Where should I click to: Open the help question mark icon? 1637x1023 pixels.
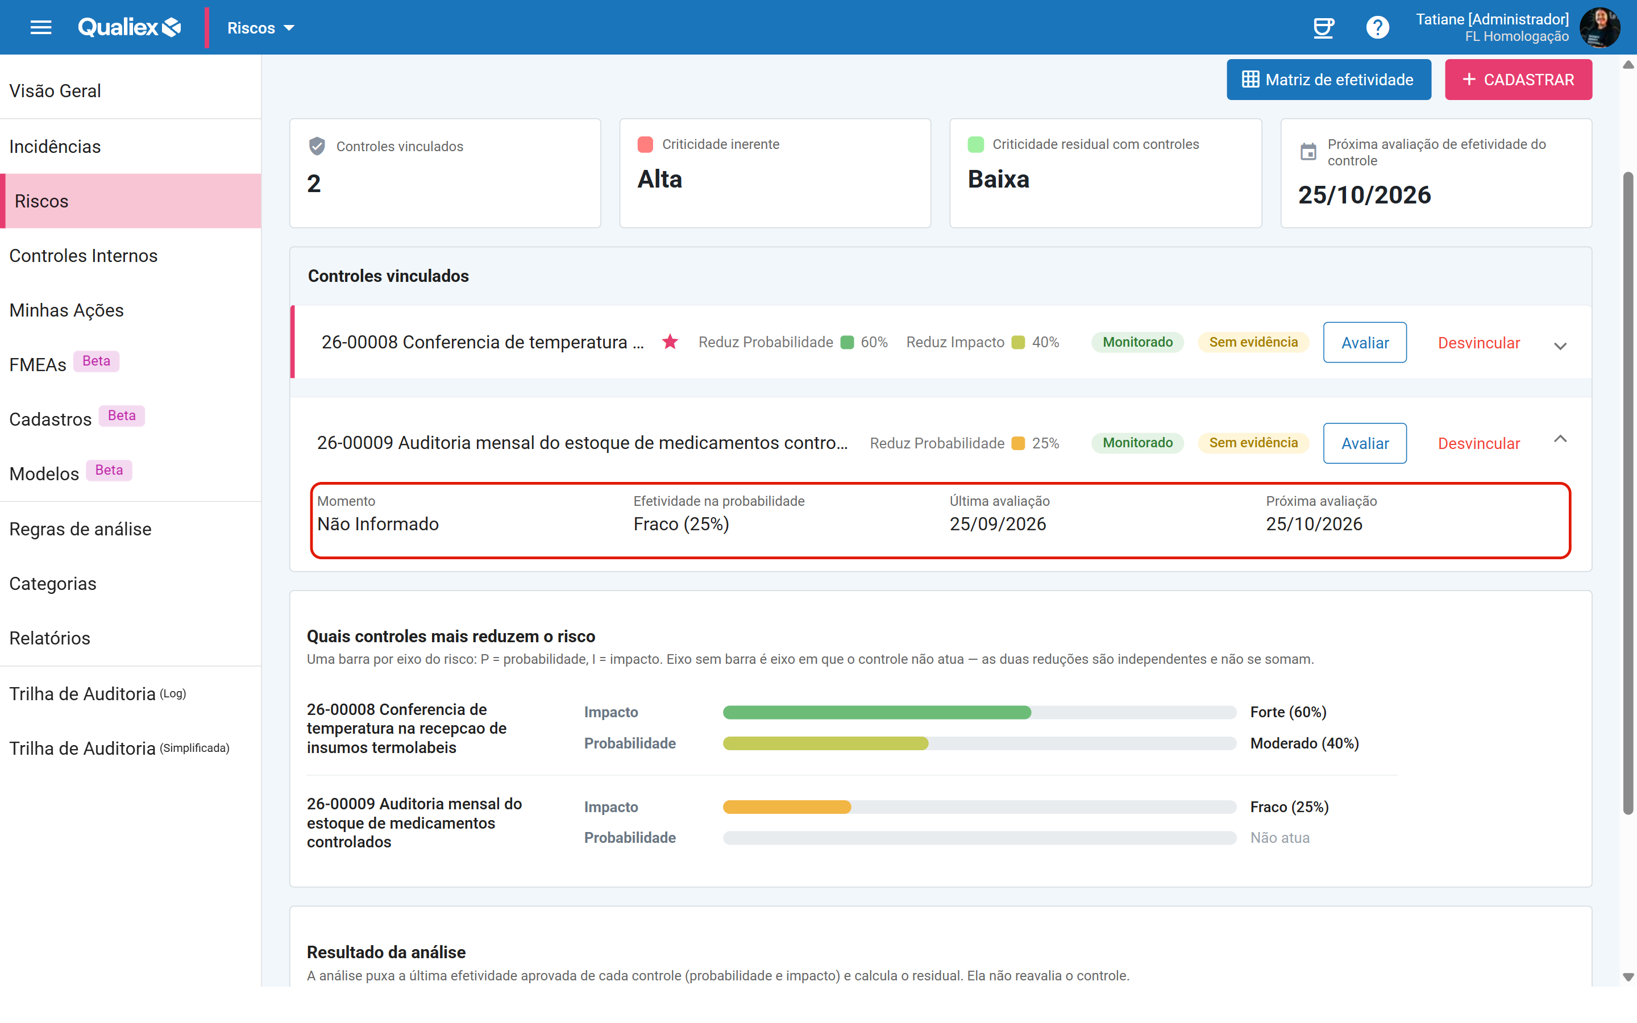[x=1377, y=28]
